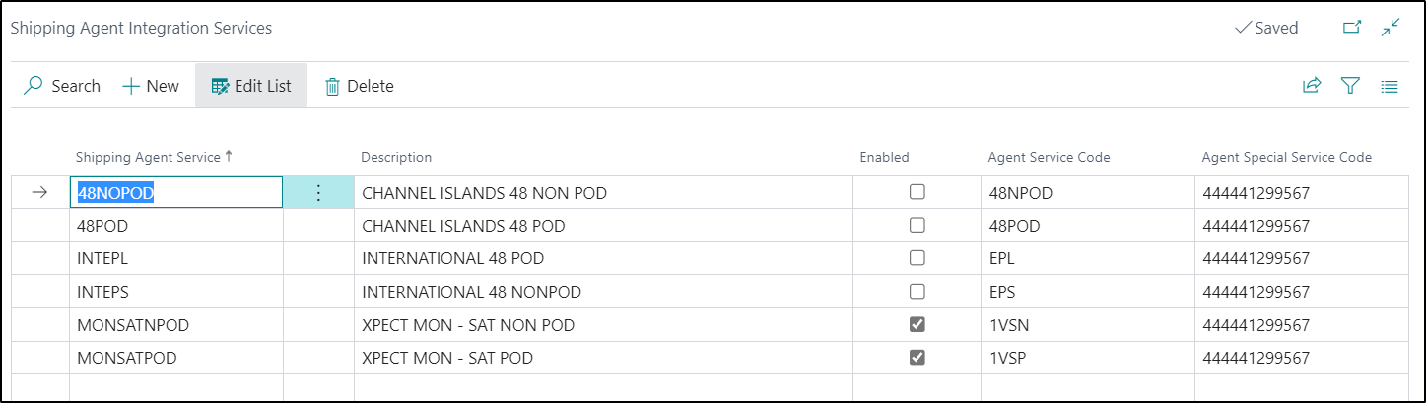
Task: Open the Description column header menu
Action: 396,157
